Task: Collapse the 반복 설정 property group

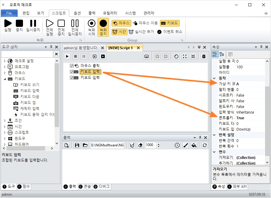Action: coord(214,135)
